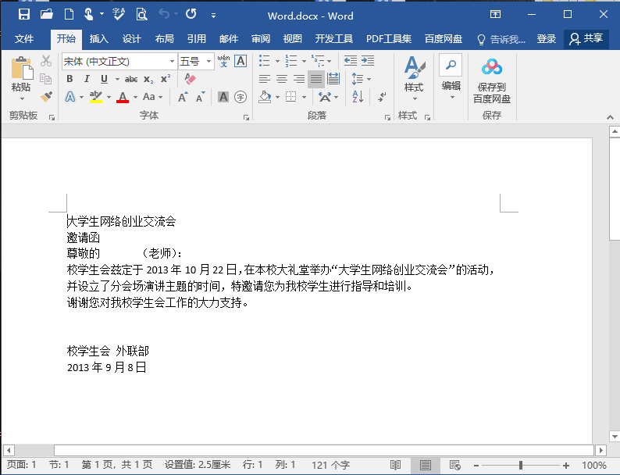Toggle justified paragraph alignment
Viewport: 620px width, 475px height.
pos(315,79)
